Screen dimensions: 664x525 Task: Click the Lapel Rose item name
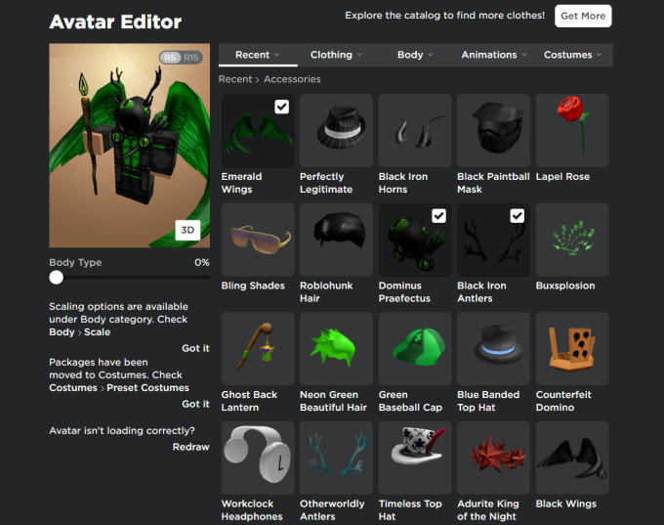562,176
